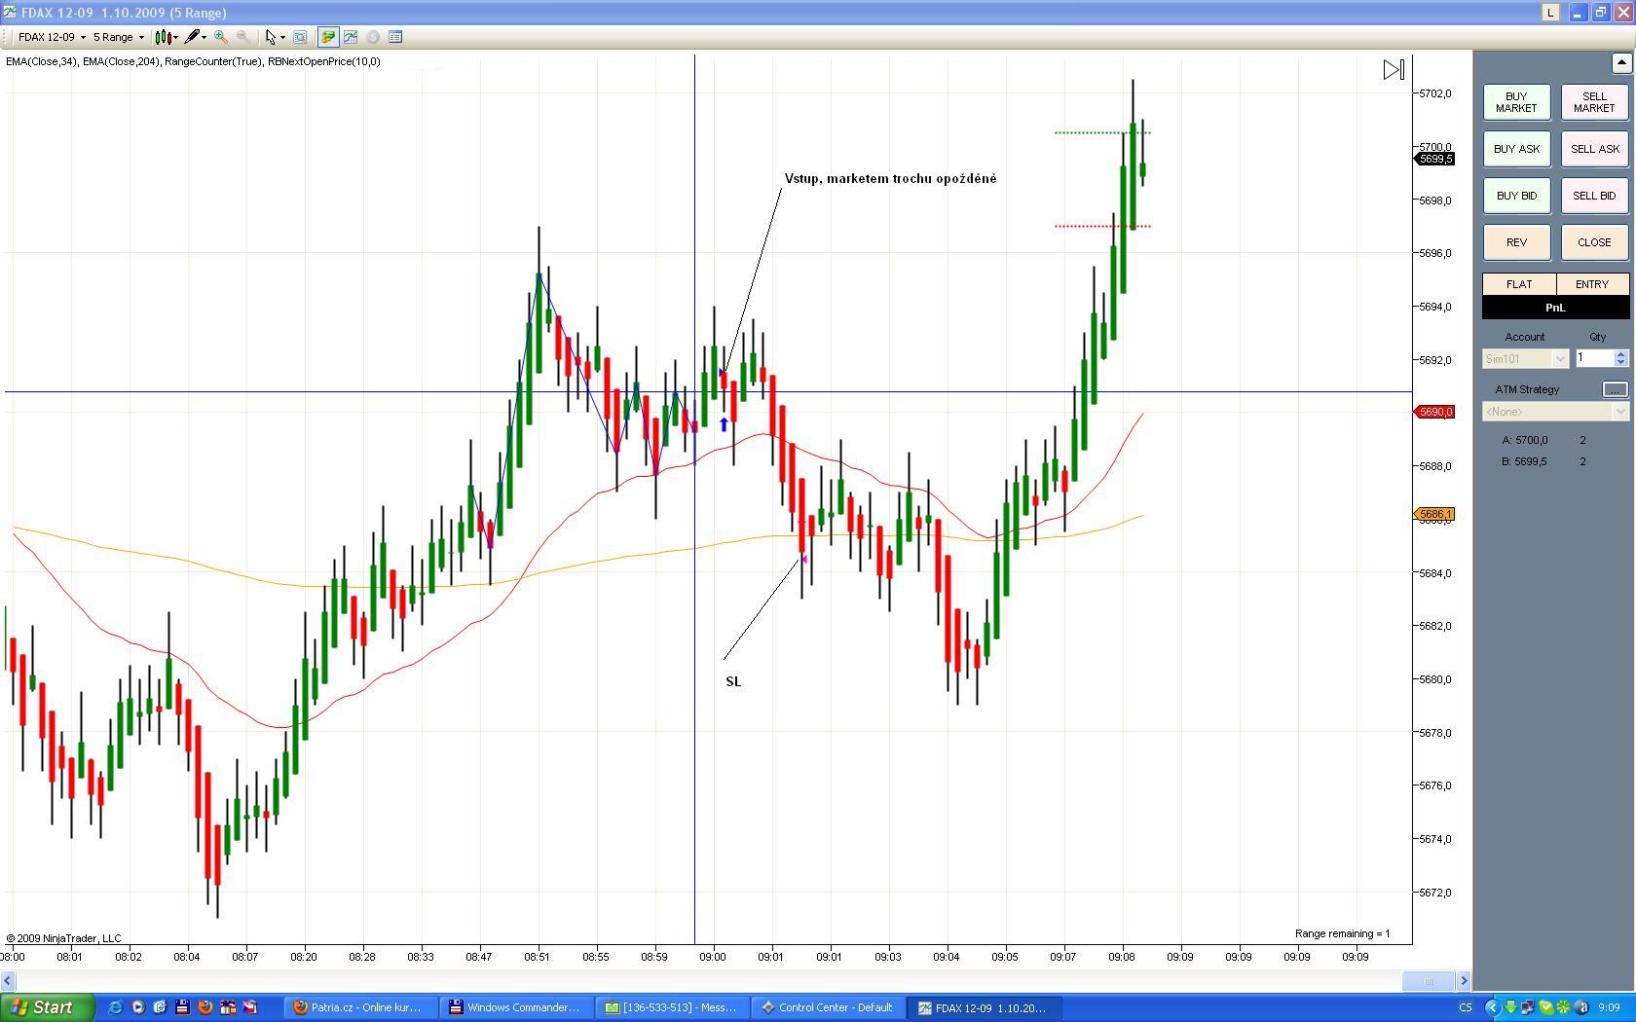Click the FLAT position status cell
Screen dimensions: 1636x1022
1519,284
